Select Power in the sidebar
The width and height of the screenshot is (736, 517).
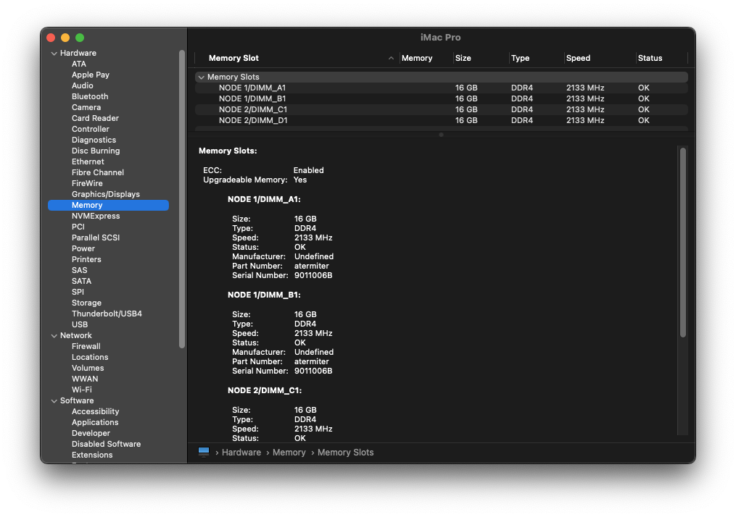pyautogui.click(x=83, y=248)
